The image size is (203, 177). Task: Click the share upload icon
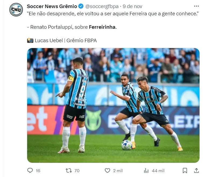point(196,170)
